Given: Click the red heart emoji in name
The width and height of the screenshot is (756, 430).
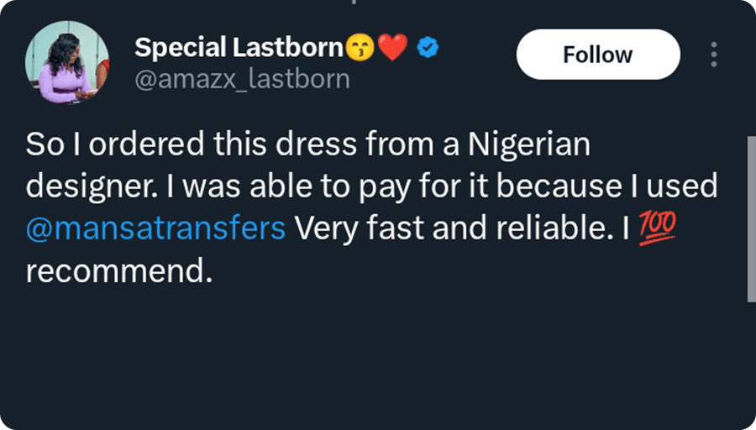Looking at the screenshot, I should [391, 50].
